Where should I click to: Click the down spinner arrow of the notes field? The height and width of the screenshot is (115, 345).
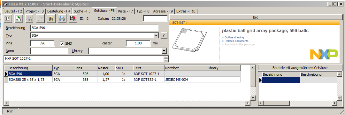(x=166, y=60)
